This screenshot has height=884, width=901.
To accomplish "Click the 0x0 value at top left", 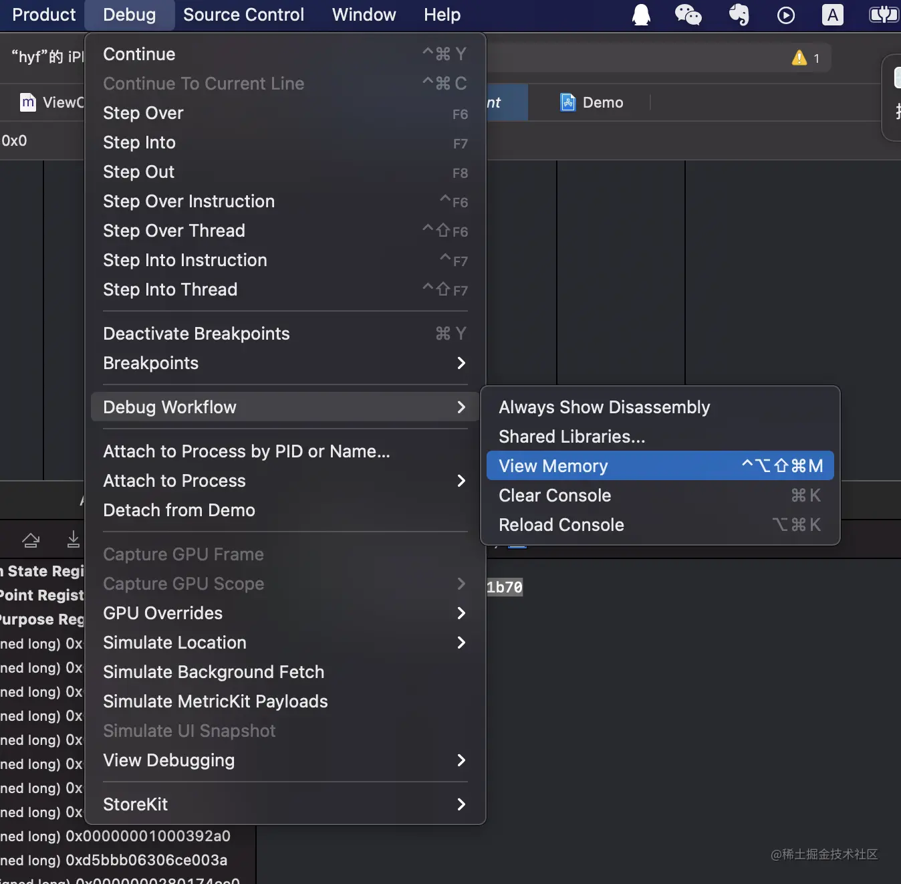I will click(x=14, y=140).
